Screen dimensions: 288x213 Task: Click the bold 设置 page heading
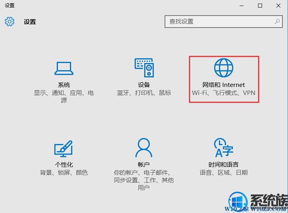click(30, 22)
